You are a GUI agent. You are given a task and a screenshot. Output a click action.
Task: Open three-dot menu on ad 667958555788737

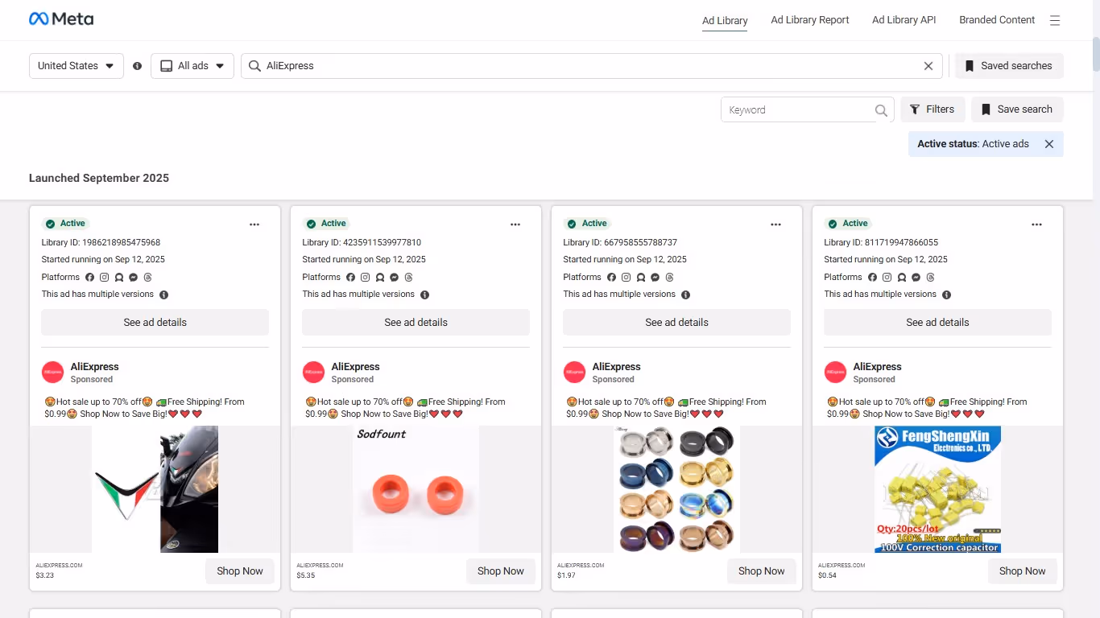tap(776, 225)
